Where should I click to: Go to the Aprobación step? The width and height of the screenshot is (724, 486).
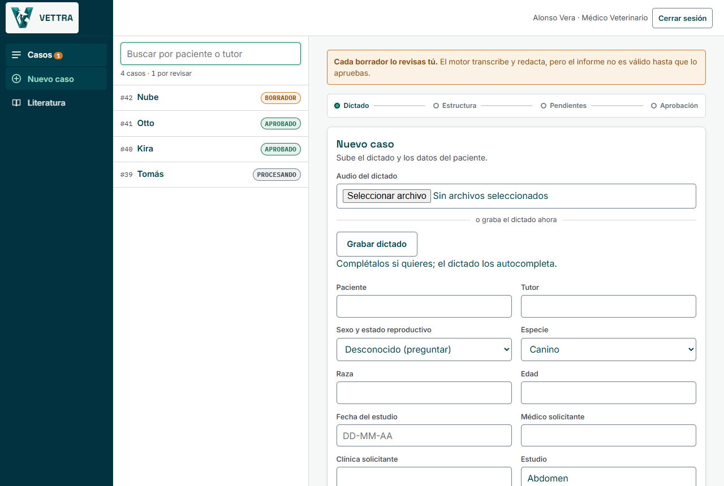click(x=674, y=106)
